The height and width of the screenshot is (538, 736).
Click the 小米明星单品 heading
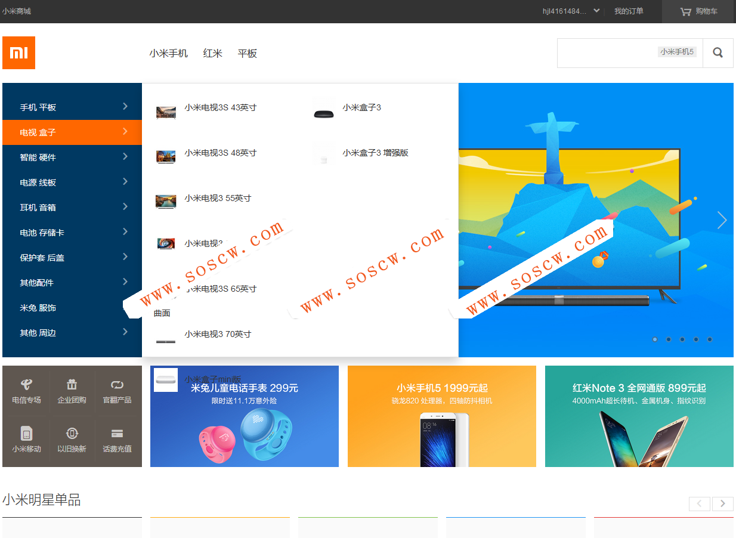pyautogui.click(x=42, y=500)
